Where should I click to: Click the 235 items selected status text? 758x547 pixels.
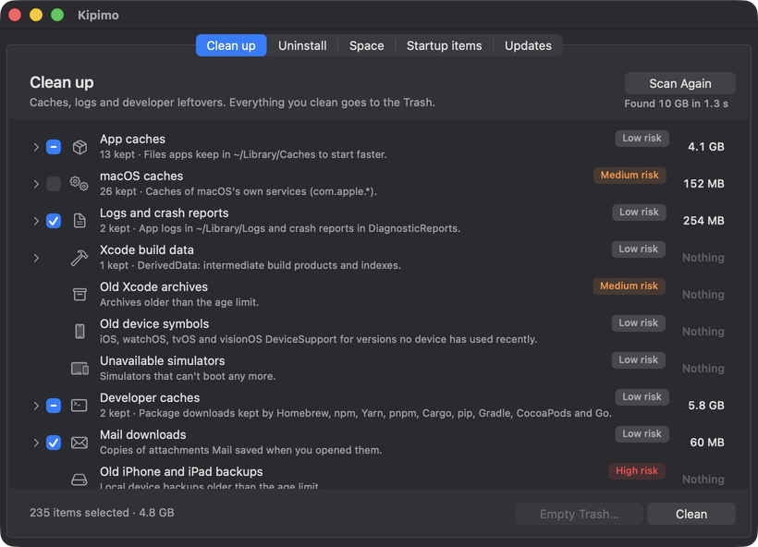click(x=102, y=513)
